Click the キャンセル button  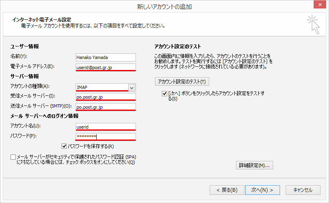(x=303, y=190)
